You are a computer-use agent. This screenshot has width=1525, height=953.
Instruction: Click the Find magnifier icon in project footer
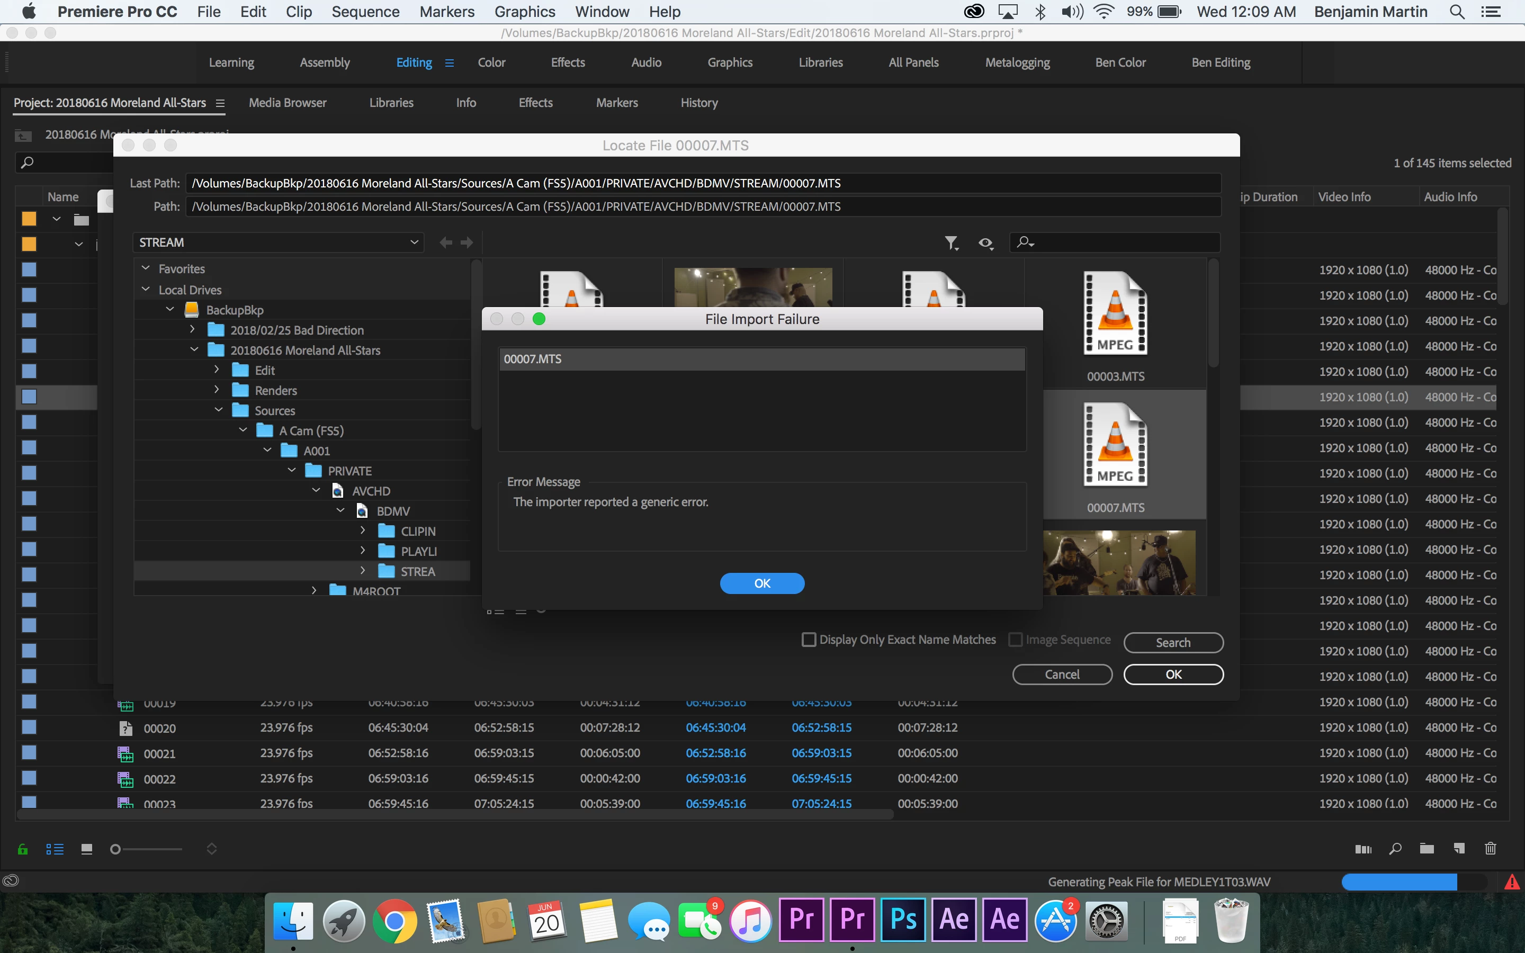1395,848
